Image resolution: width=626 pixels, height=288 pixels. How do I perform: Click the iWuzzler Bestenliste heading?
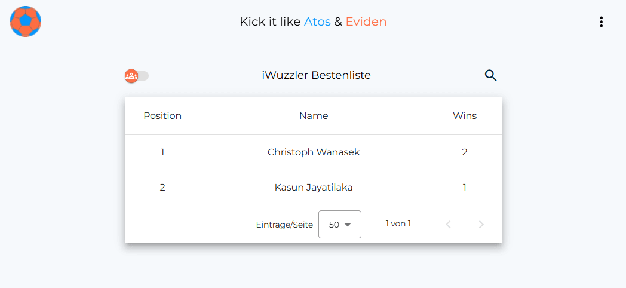[316, 75]
